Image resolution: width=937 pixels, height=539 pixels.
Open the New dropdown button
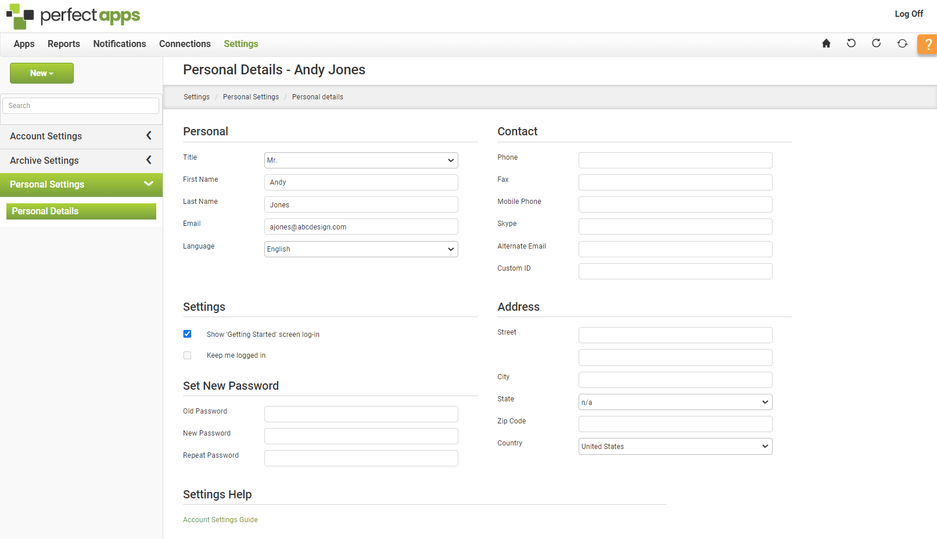click(x=42, y=73)
